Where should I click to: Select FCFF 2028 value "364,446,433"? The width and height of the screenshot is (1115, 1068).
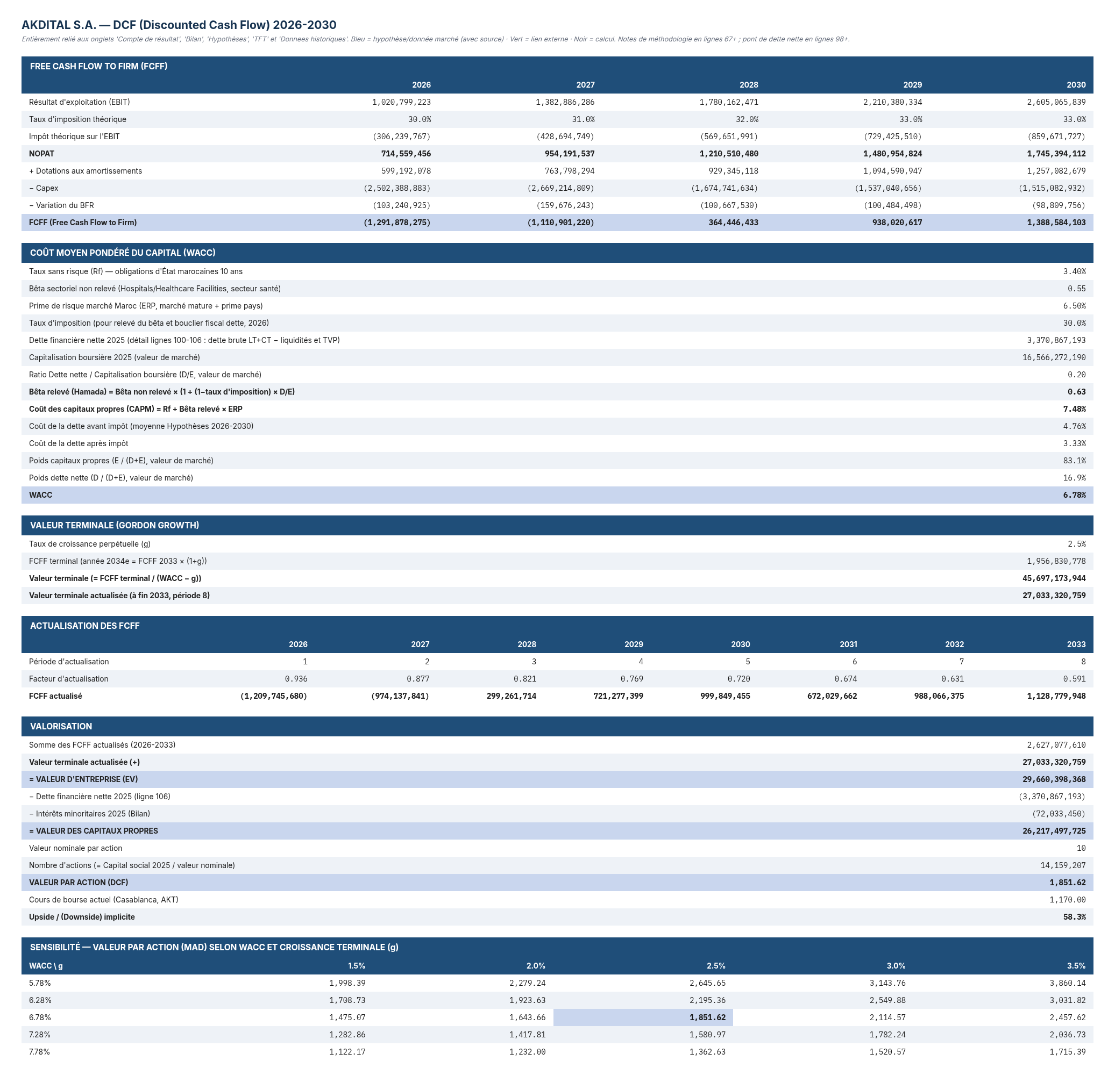pyautogui.click(x=733, y=222)
